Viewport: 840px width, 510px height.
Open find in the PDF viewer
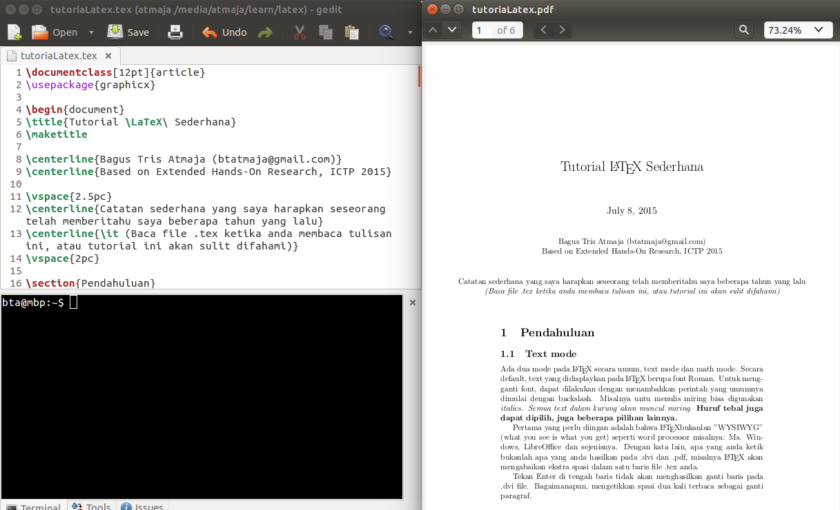(x=744, y=30)
